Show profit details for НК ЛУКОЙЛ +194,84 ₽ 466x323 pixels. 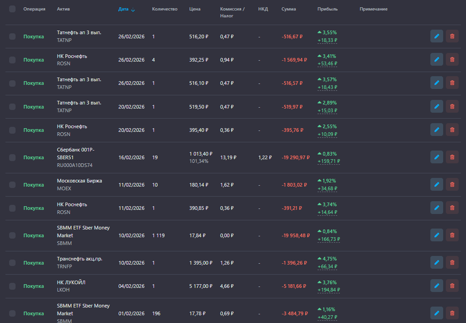[327, 290]
